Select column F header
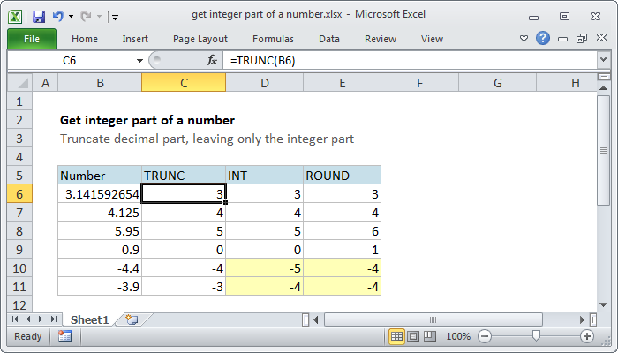The image size is (618, 353). point(419,83)
